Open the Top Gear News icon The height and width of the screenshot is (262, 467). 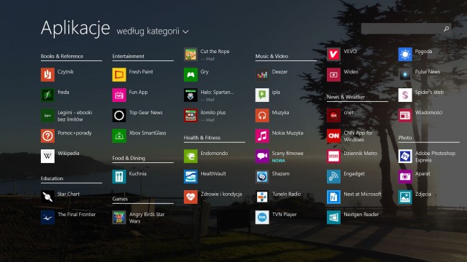tap(119, 116)
